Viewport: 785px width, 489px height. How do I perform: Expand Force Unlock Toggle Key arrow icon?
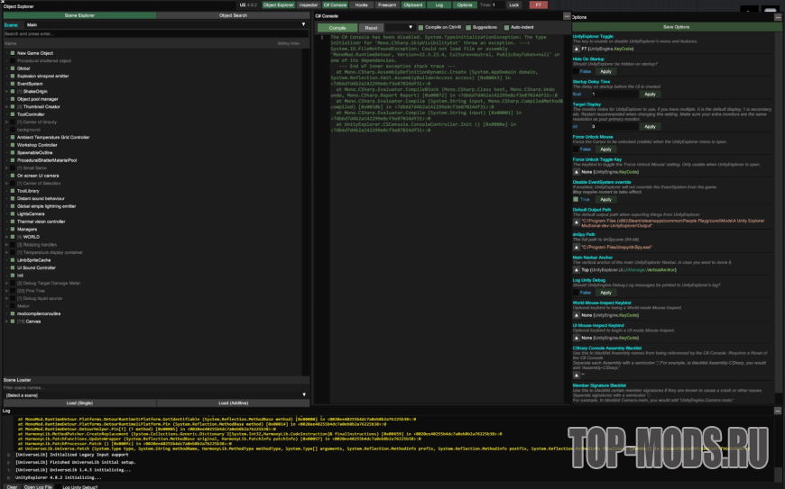[x=577, y=172]
